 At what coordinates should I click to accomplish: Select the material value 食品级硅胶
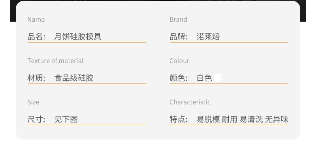pos(74,78)
